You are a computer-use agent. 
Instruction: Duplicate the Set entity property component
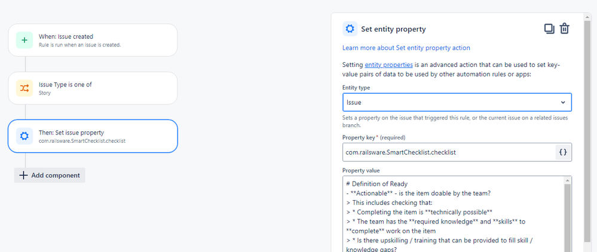click(549, 29)
